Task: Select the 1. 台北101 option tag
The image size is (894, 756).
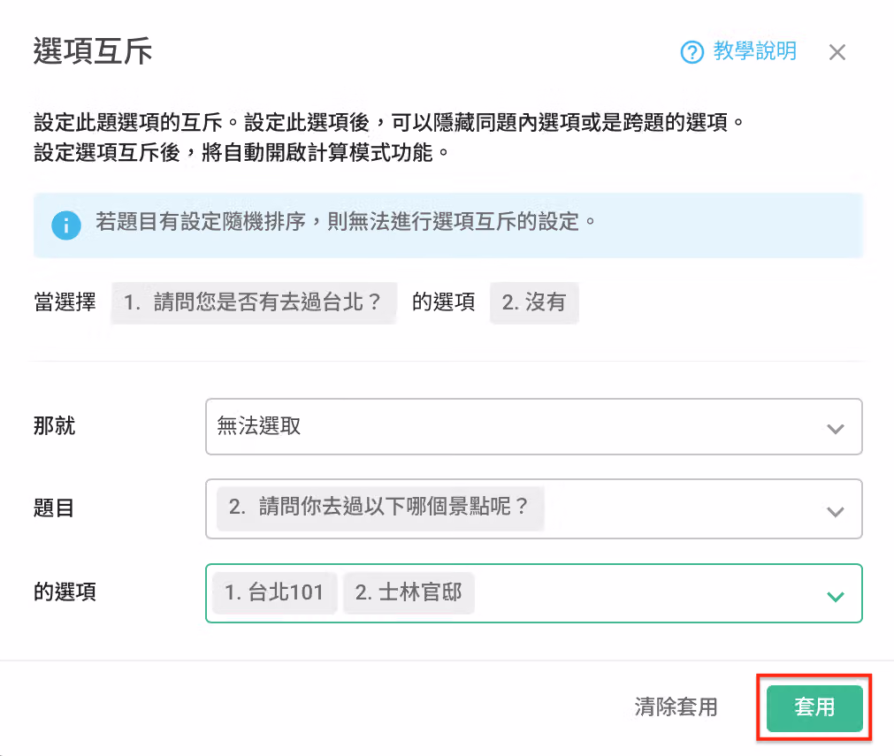Action: pyautogui.click(x=274, y=592)
